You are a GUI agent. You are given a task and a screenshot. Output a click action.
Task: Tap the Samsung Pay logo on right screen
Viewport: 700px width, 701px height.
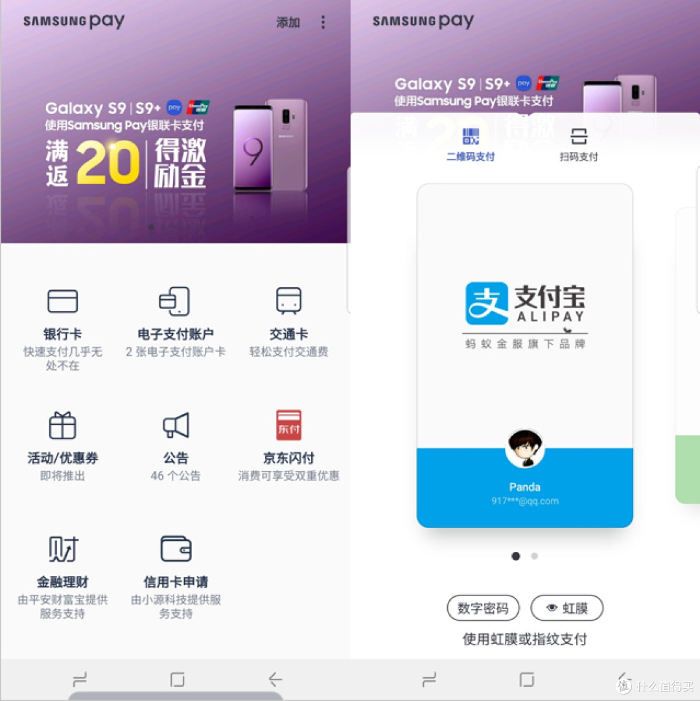pos(423,21)
